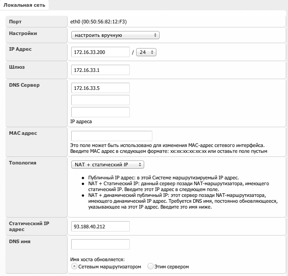Select the Этим сервером radio button

150,266
